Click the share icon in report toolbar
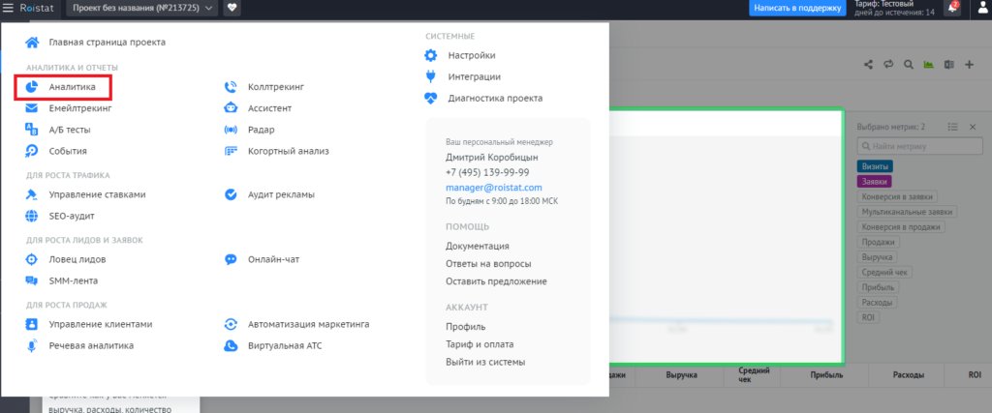Screen dimensions: 992x413 pyautogui.click(x=868, y=65)
